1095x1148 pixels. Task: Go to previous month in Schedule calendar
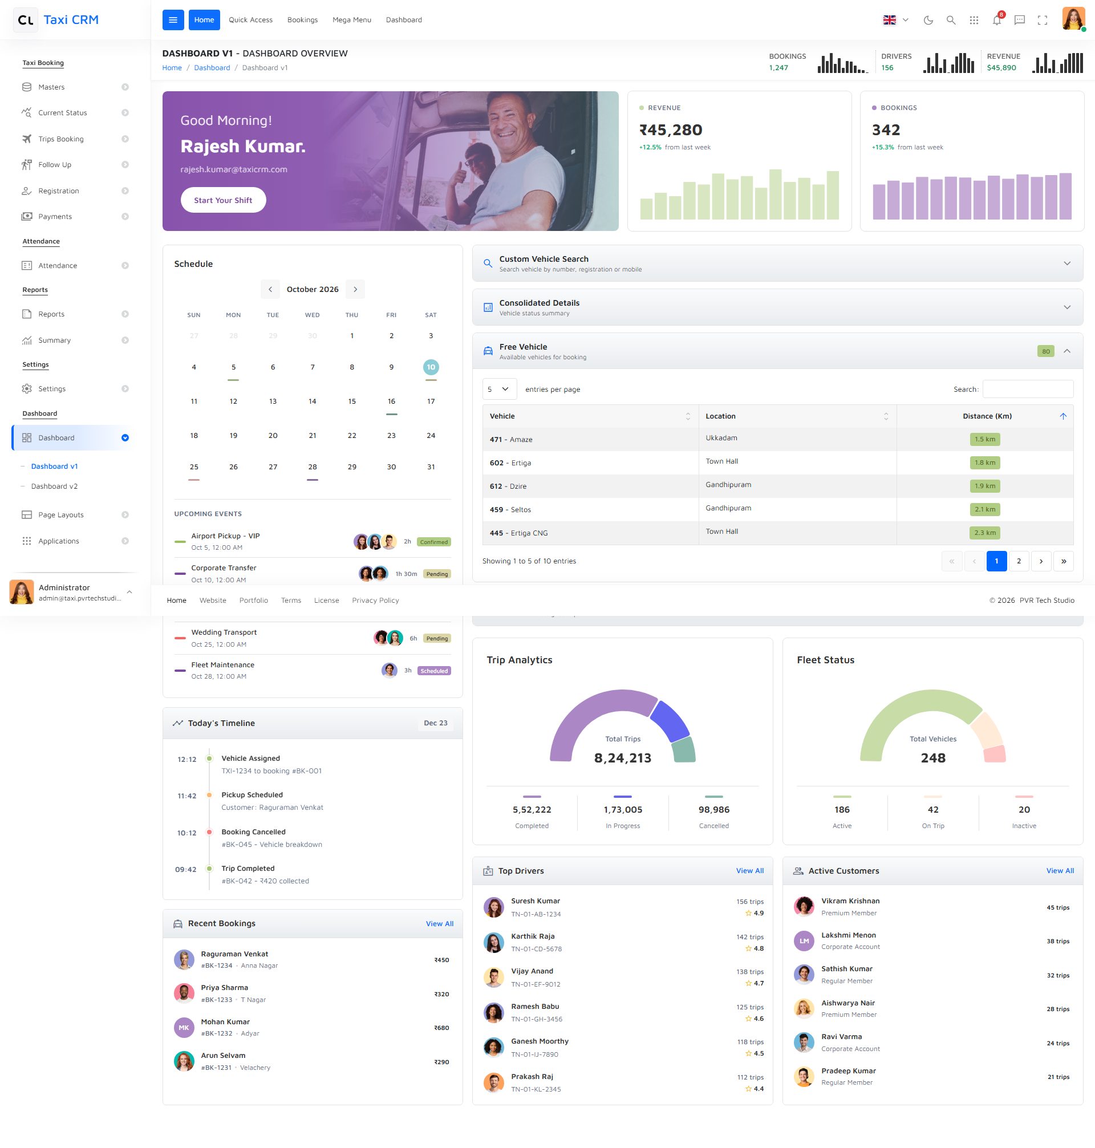[x=270, y=290]
